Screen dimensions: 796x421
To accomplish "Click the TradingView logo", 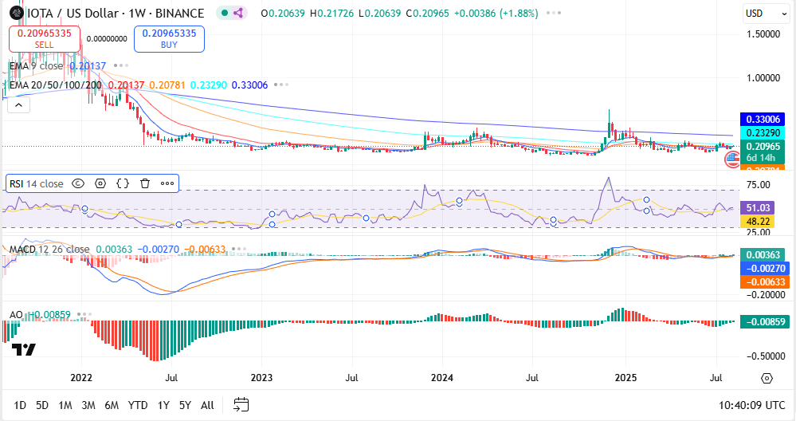I will [x=23, y=349].
